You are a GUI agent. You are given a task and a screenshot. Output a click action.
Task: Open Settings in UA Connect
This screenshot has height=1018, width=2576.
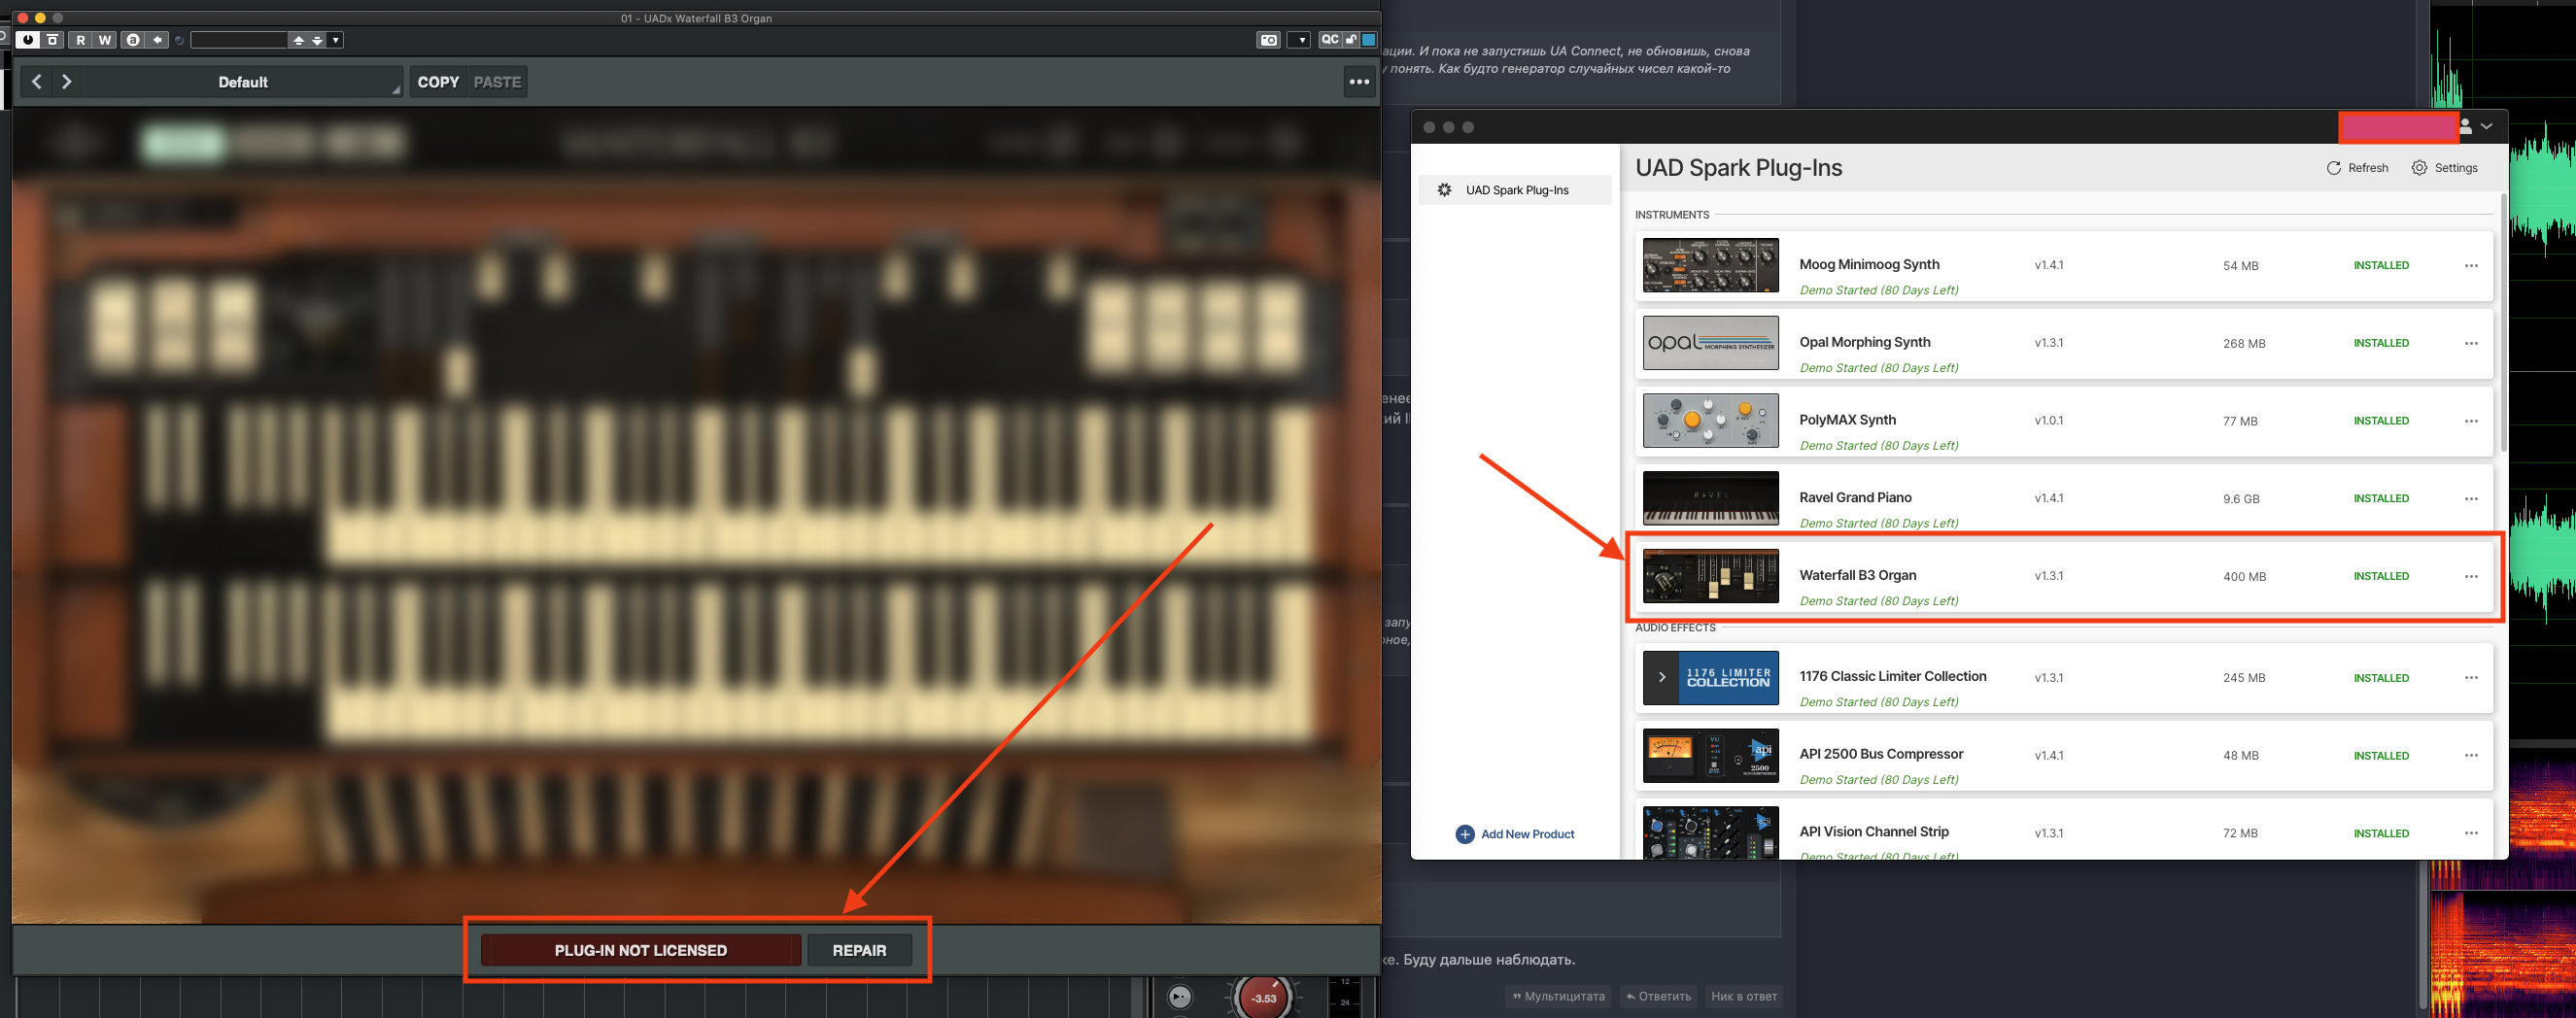click(x=2444, y=168)
